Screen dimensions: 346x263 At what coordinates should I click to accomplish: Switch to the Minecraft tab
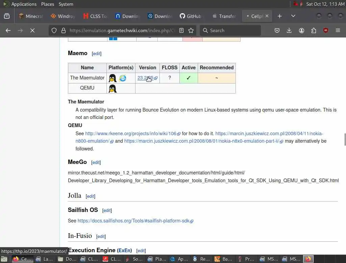click(x=31, y=16)
